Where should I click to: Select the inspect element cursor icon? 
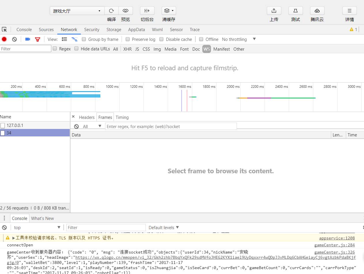(x=4, y=30)
